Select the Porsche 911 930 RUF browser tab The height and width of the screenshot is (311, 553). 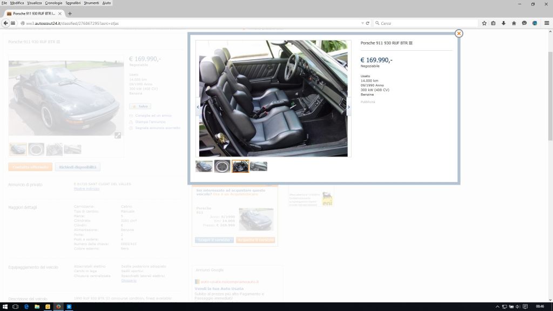[34, 13]
